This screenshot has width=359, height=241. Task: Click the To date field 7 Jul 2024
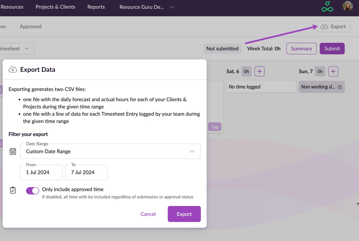(x=86, y=172)
